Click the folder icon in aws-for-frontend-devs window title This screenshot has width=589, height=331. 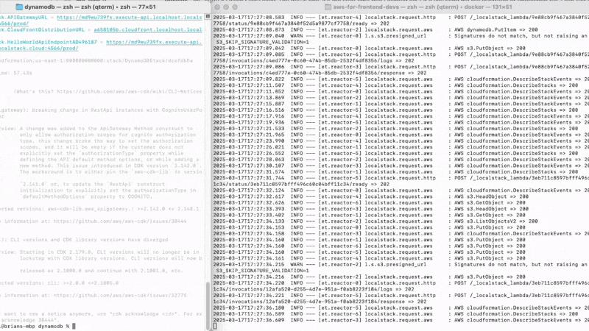tap(328, 7)
